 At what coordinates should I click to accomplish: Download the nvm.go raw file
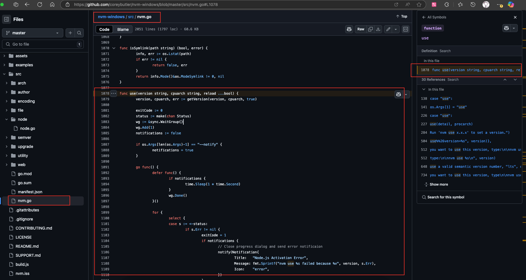[x=378, y=29]
